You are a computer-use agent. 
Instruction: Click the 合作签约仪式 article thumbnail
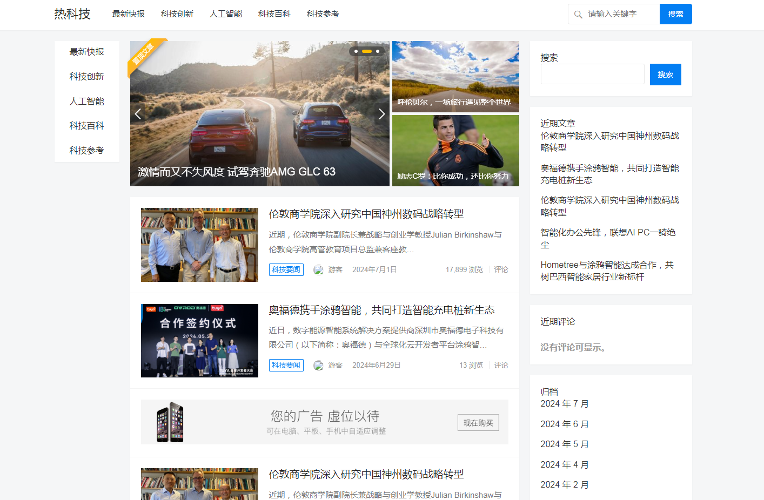[x=199, y=341]
